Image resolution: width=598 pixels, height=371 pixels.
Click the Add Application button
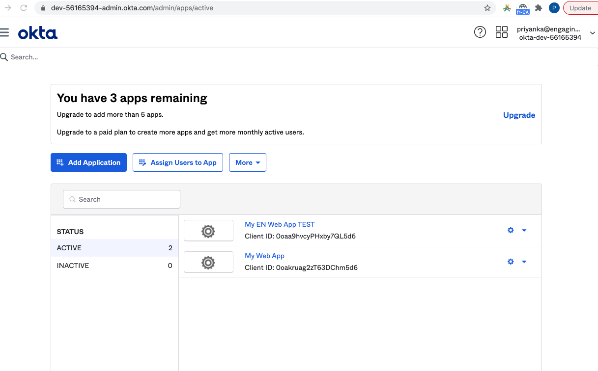click(88, 162)
